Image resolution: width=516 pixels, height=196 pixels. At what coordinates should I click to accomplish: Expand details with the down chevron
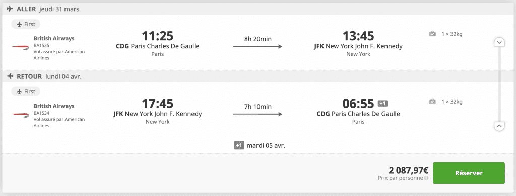(x=499, y=42)
